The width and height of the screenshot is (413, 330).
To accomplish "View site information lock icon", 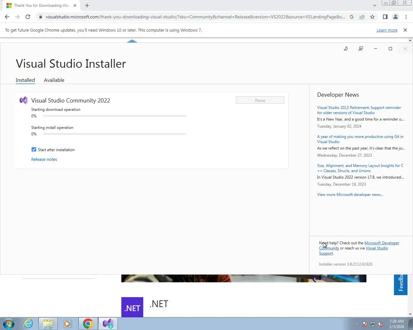I will pos(40,17).
